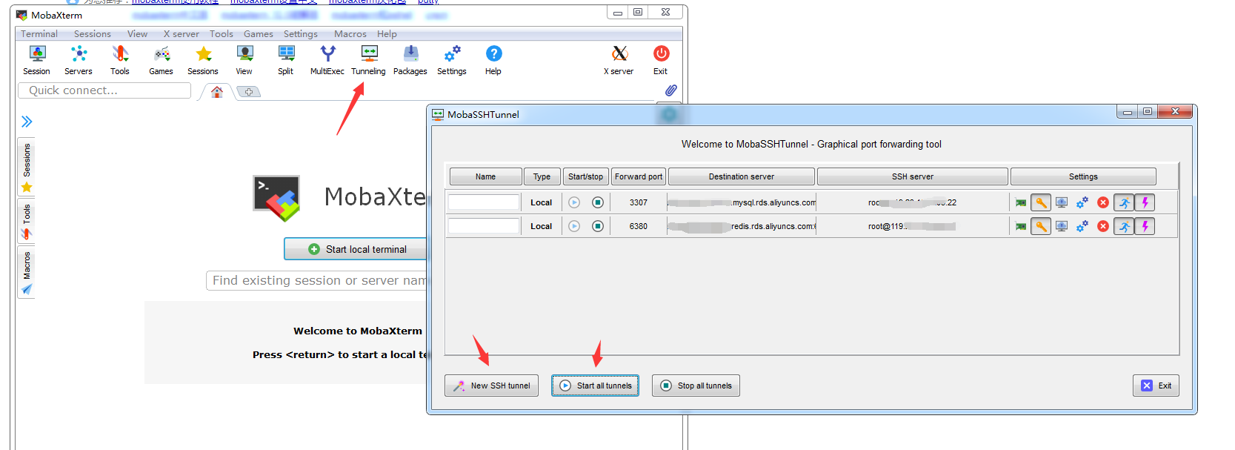Open the Games menu in the menu bar
This screenshot has height=450, width=1235.
coord(259,34)
